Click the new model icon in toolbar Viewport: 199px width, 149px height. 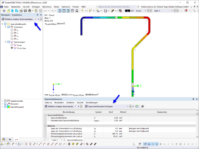pyautogui.click(x=4, y=11)
